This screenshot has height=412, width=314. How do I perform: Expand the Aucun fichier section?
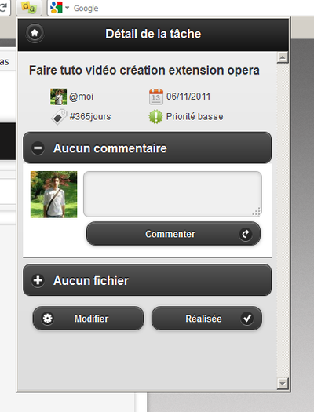tap(147, 280)
